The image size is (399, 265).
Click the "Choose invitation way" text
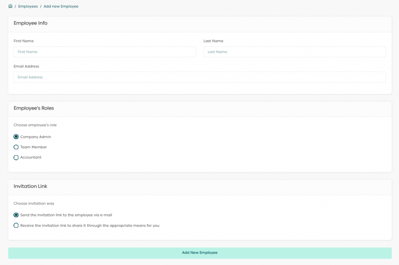(34, 203)
